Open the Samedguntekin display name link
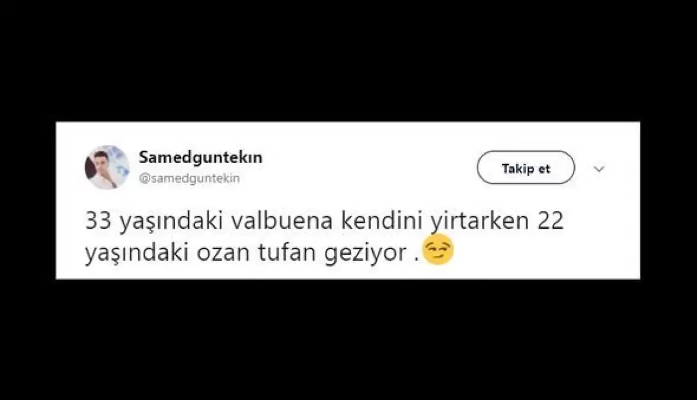This screenshot has height=400, width=697. tap(200, 157)
